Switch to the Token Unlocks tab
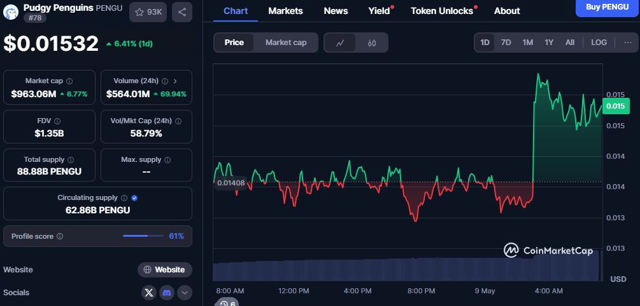 (x=443, y=11)
